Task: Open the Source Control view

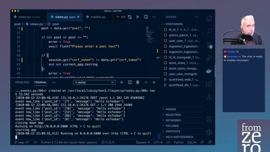Action: tap(209, 45)
